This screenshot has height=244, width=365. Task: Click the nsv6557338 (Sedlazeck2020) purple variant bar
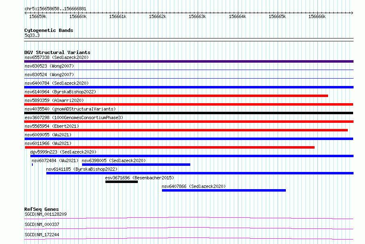click(x=189, y=61)
